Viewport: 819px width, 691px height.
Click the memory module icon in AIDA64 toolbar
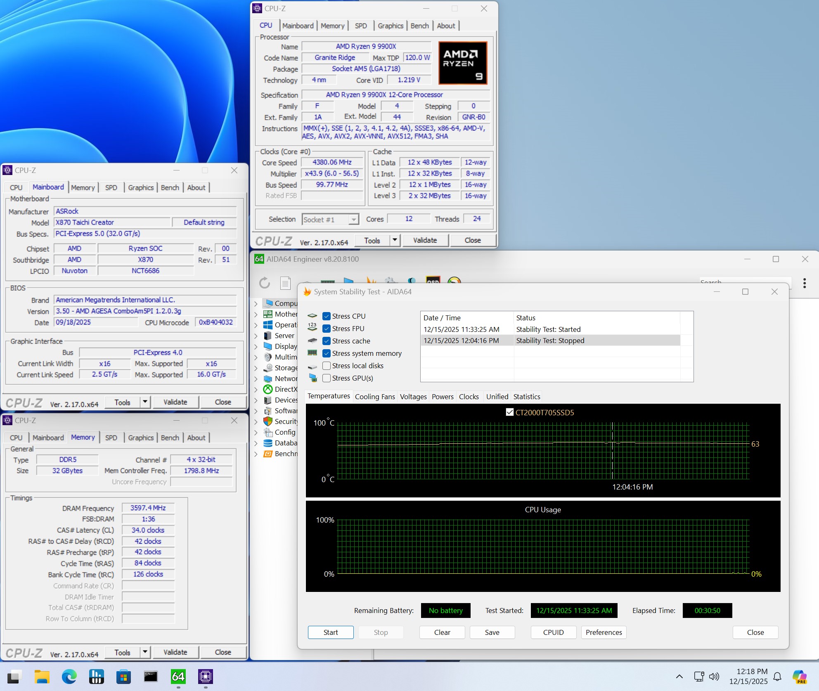[x=327, y=282]
